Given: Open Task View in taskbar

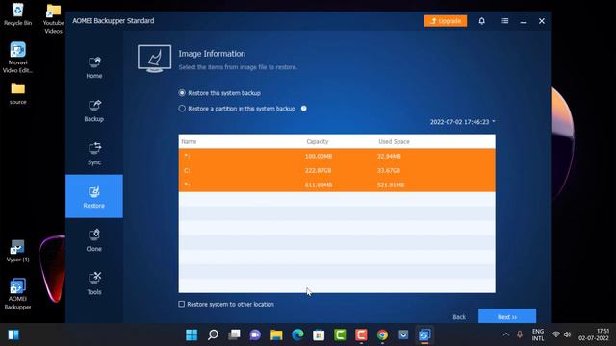Looking at the screenshot, I should click(234, 334).
